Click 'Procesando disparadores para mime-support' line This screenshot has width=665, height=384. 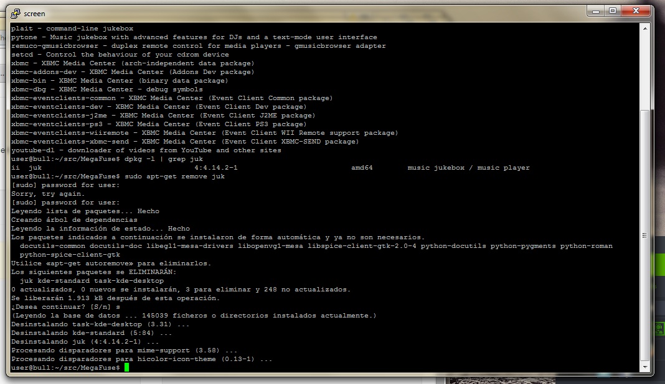click(x=125, y=350)
